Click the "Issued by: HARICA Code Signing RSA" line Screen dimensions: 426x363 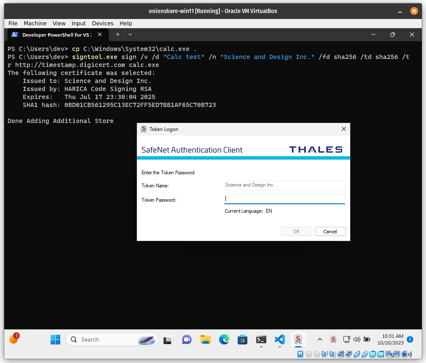tap(87, 89)
